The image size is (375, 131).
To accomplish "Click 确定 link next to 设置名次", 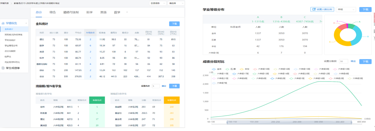I will [x=164, y=86].
